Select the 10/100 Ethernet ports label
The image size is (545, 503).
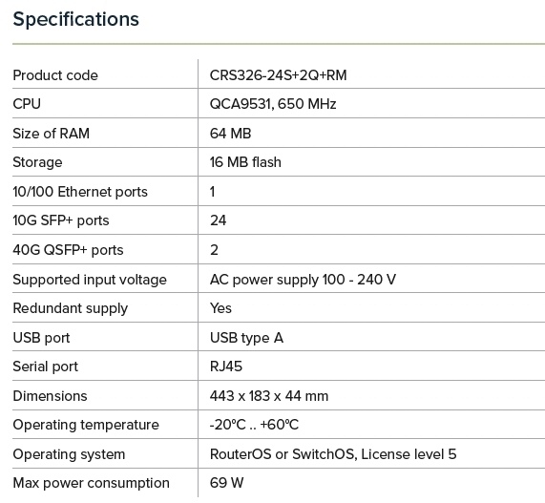coord(80,192)
